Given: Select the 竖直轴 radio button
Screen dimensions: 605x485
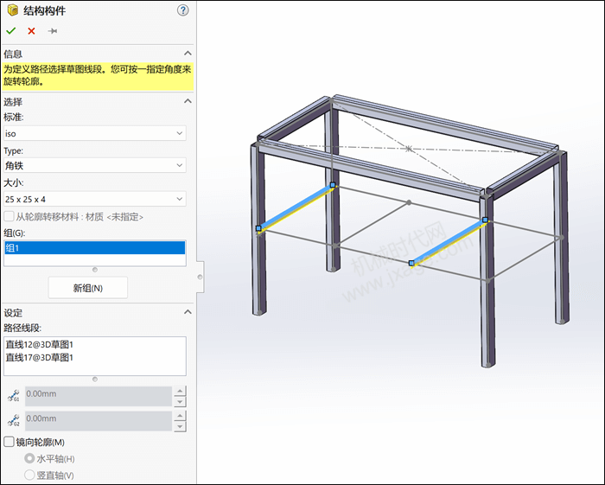Looking at the screenshot, I should pyautogui.click(x=29, y=475).
